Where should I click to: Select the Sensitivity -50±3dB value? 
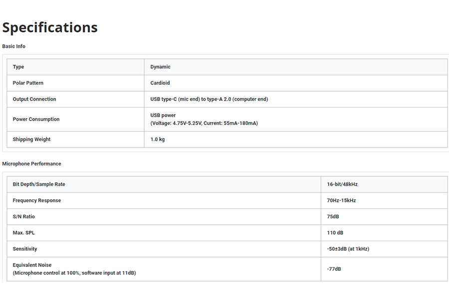pos(348,249)
